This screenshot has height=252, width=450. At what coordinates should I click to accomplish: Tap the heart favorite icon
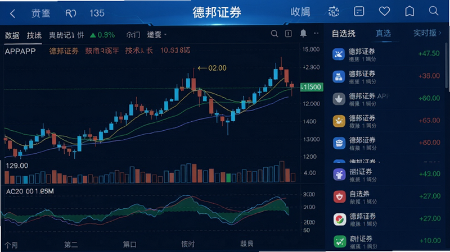click(384, 11)
